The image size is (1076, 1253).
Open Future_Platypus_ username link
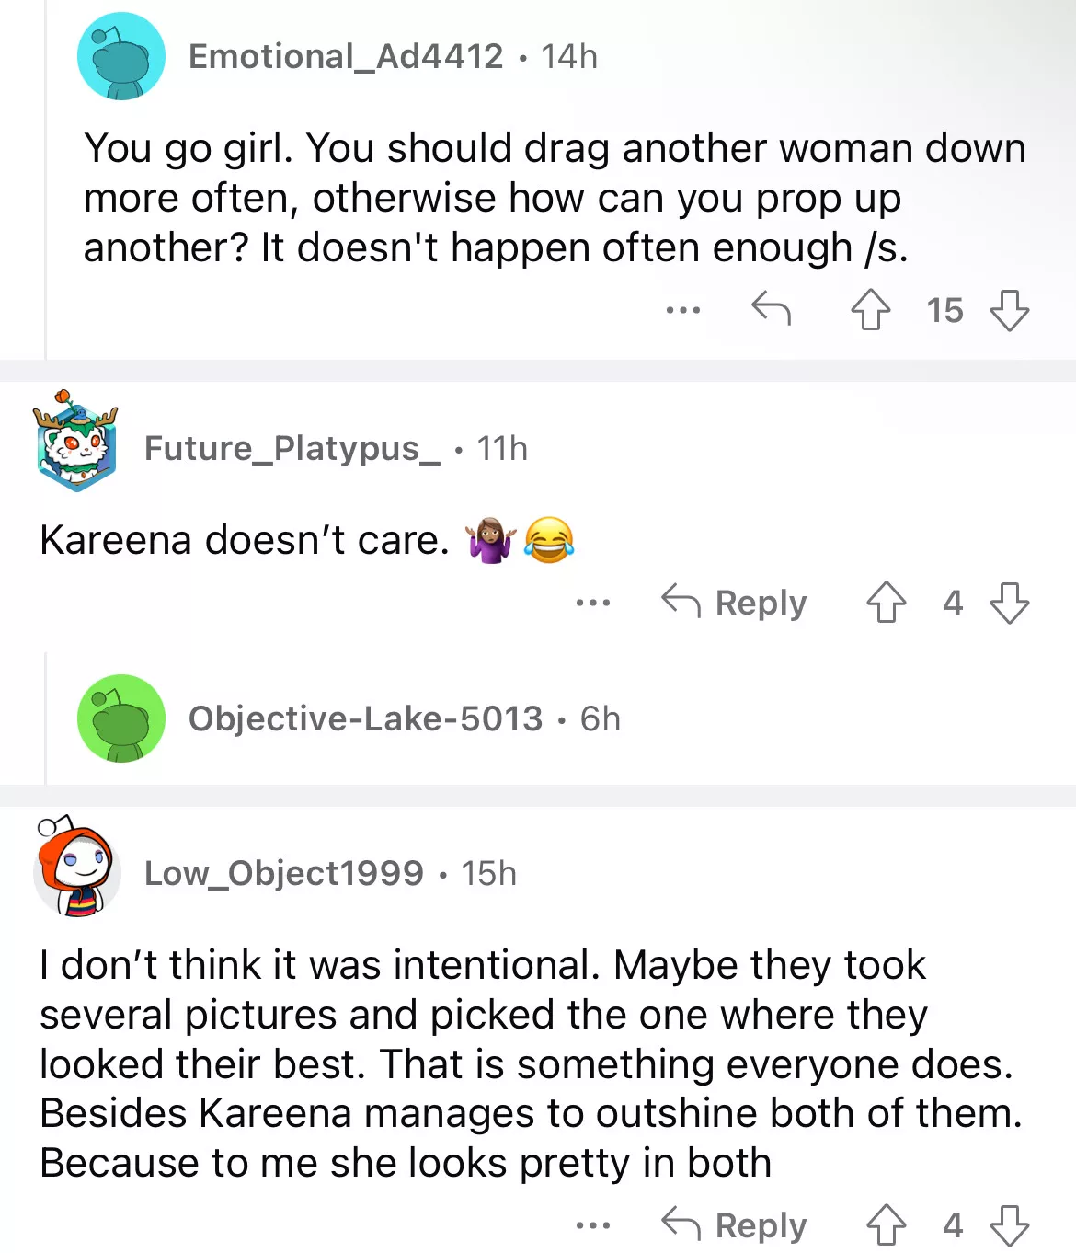[x=292, y=449]
